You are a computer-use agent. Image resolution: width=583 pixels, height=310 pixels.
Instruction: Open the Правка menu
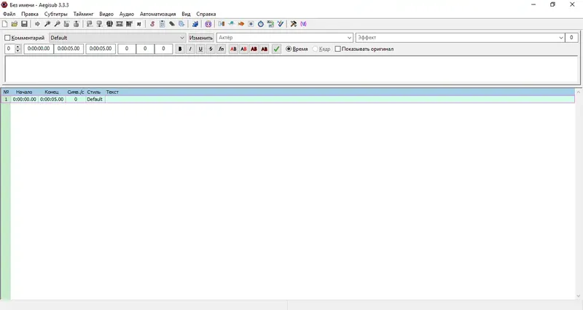[x=30, y=14]
